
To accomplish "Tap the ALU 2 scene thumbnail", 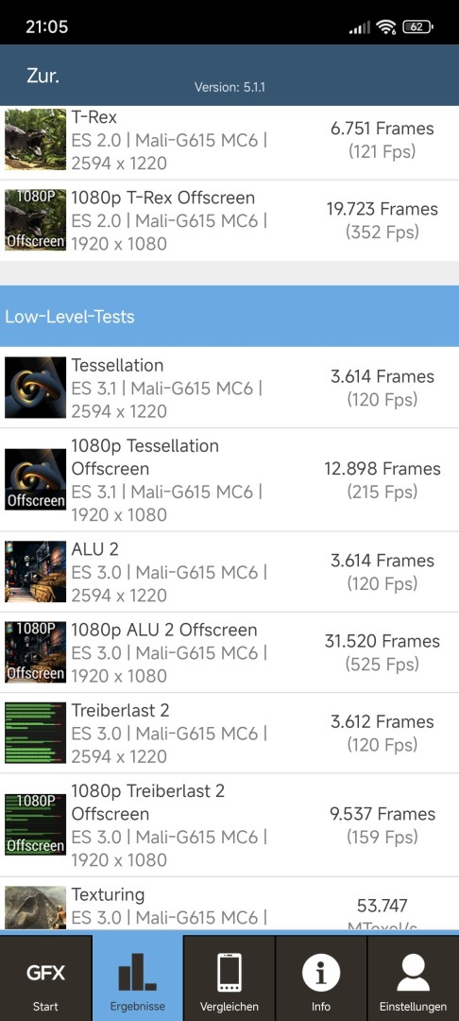I will (x=35, y=572).
